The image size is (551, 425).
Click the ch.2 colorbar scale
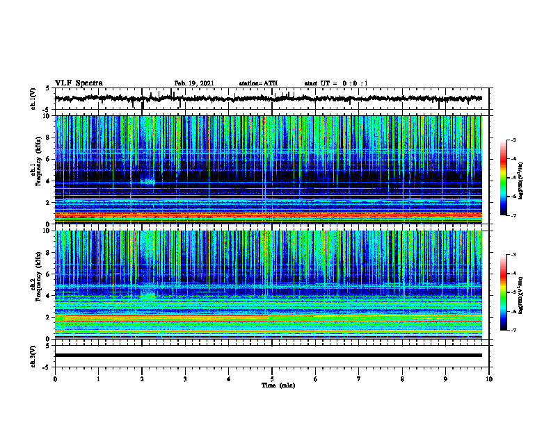(x=503, y=292)
